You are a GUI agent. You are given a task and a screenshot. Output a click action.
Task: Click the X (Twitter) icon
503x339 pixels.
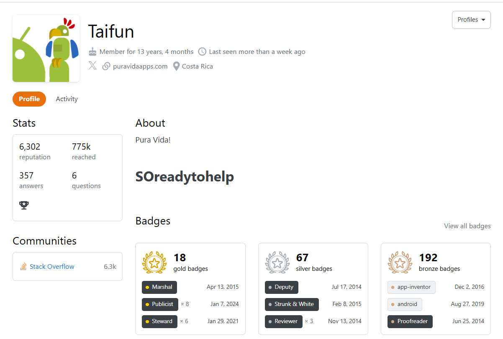click(92, 66)
